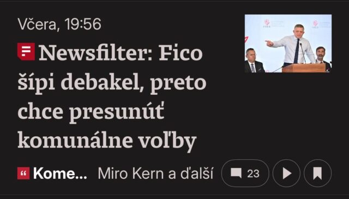Play the audio version of the article

click(x=286, y=173)
